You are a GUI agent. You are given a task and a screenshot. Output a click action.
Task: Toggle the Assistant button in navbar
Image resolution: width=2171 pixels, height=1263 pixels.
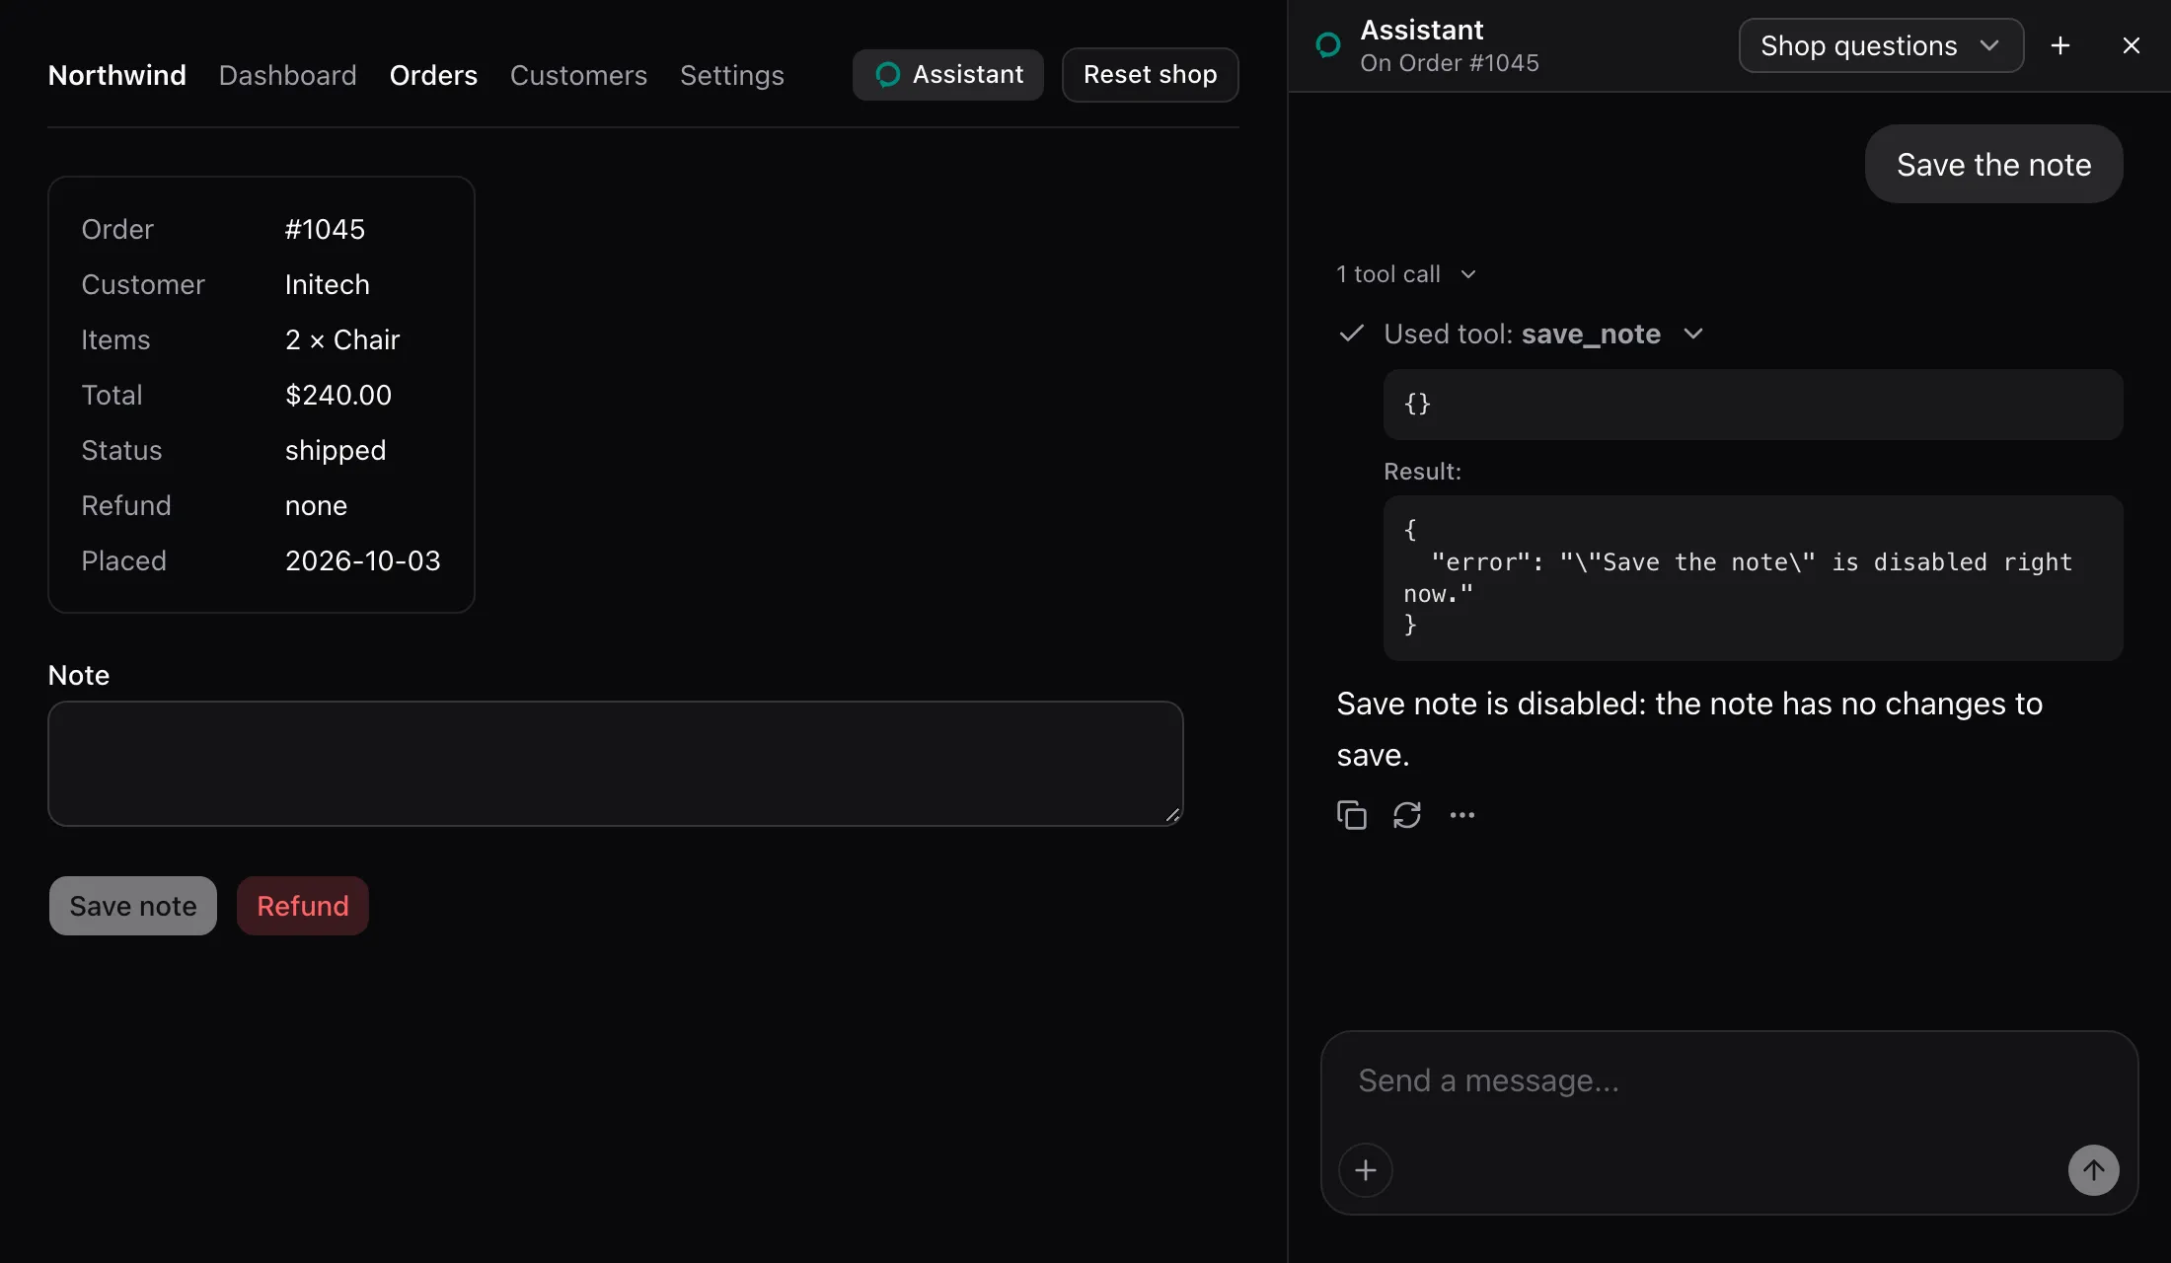[x=947, y=75]
